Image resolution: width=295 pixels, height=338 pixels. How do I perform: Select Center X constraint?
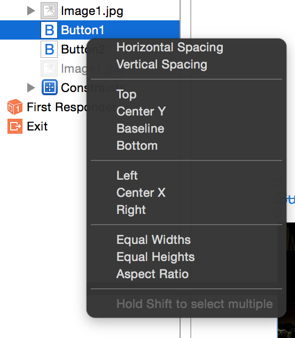point(141,193)
